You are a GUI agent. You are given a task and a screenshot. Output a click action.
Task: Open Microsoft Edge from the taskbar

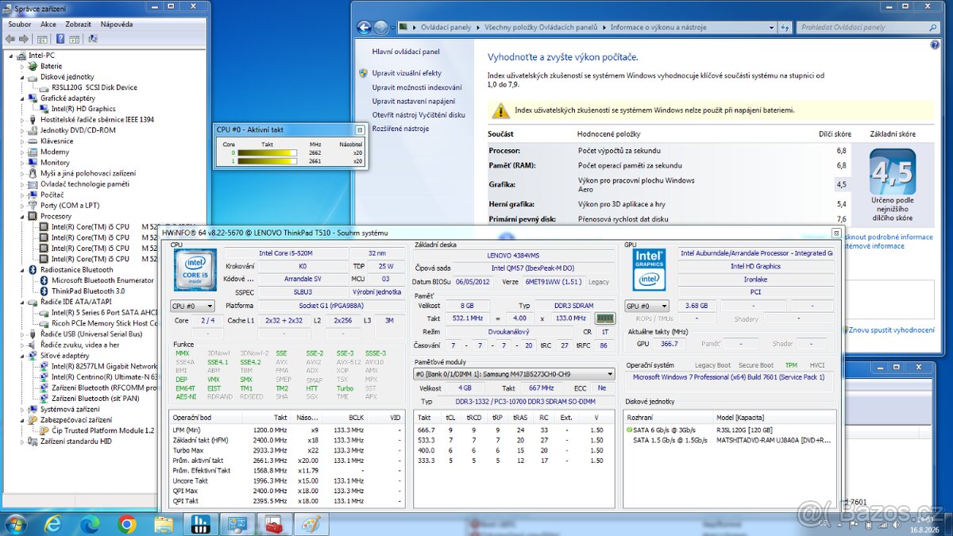pos(90,524)
